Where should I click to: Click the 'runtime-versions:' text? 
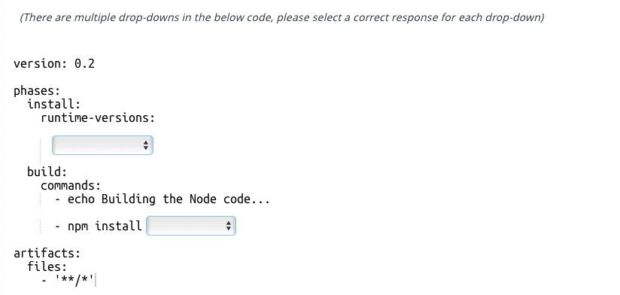pos(98,118)
